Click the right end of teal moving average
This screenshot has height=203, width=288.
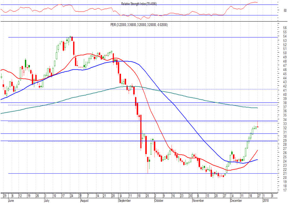pos(257,108)
